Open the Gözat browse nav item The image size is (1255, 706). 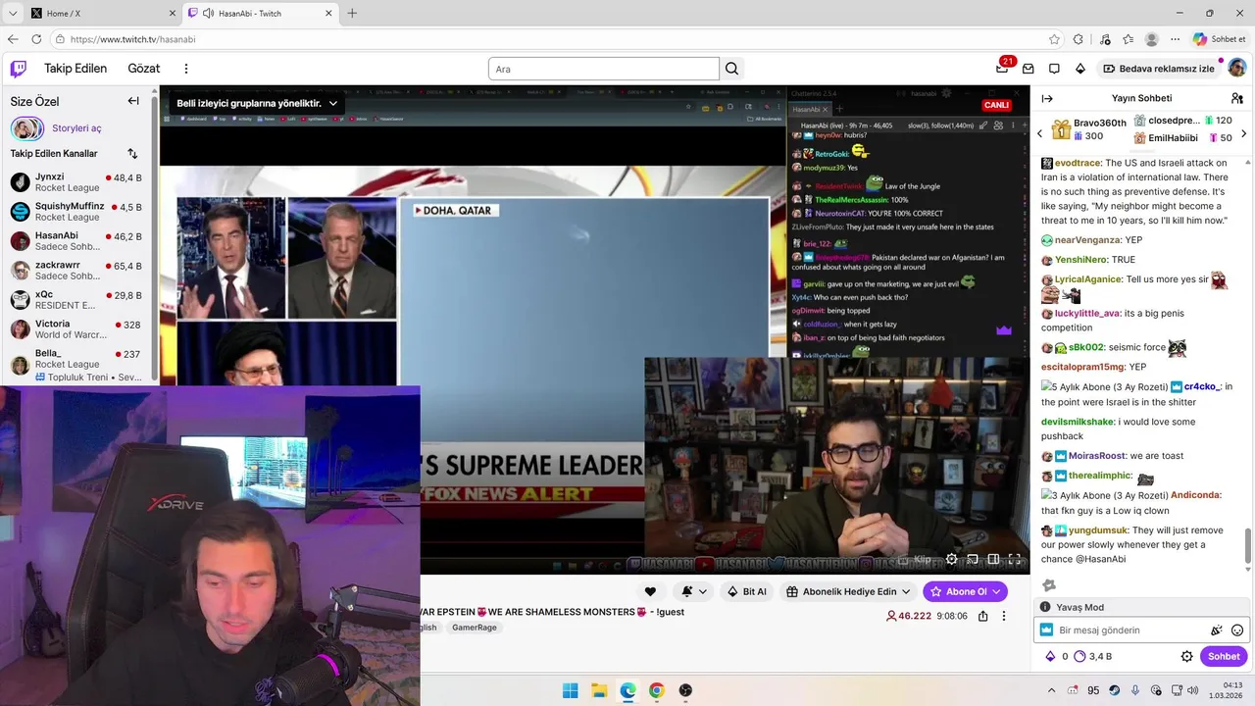pyautogui.click(x=143, y=69)
